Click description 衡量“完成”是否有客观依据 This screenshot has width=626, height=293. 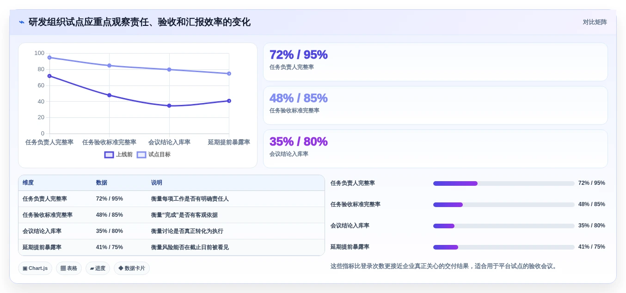click(x=184, y=215)
